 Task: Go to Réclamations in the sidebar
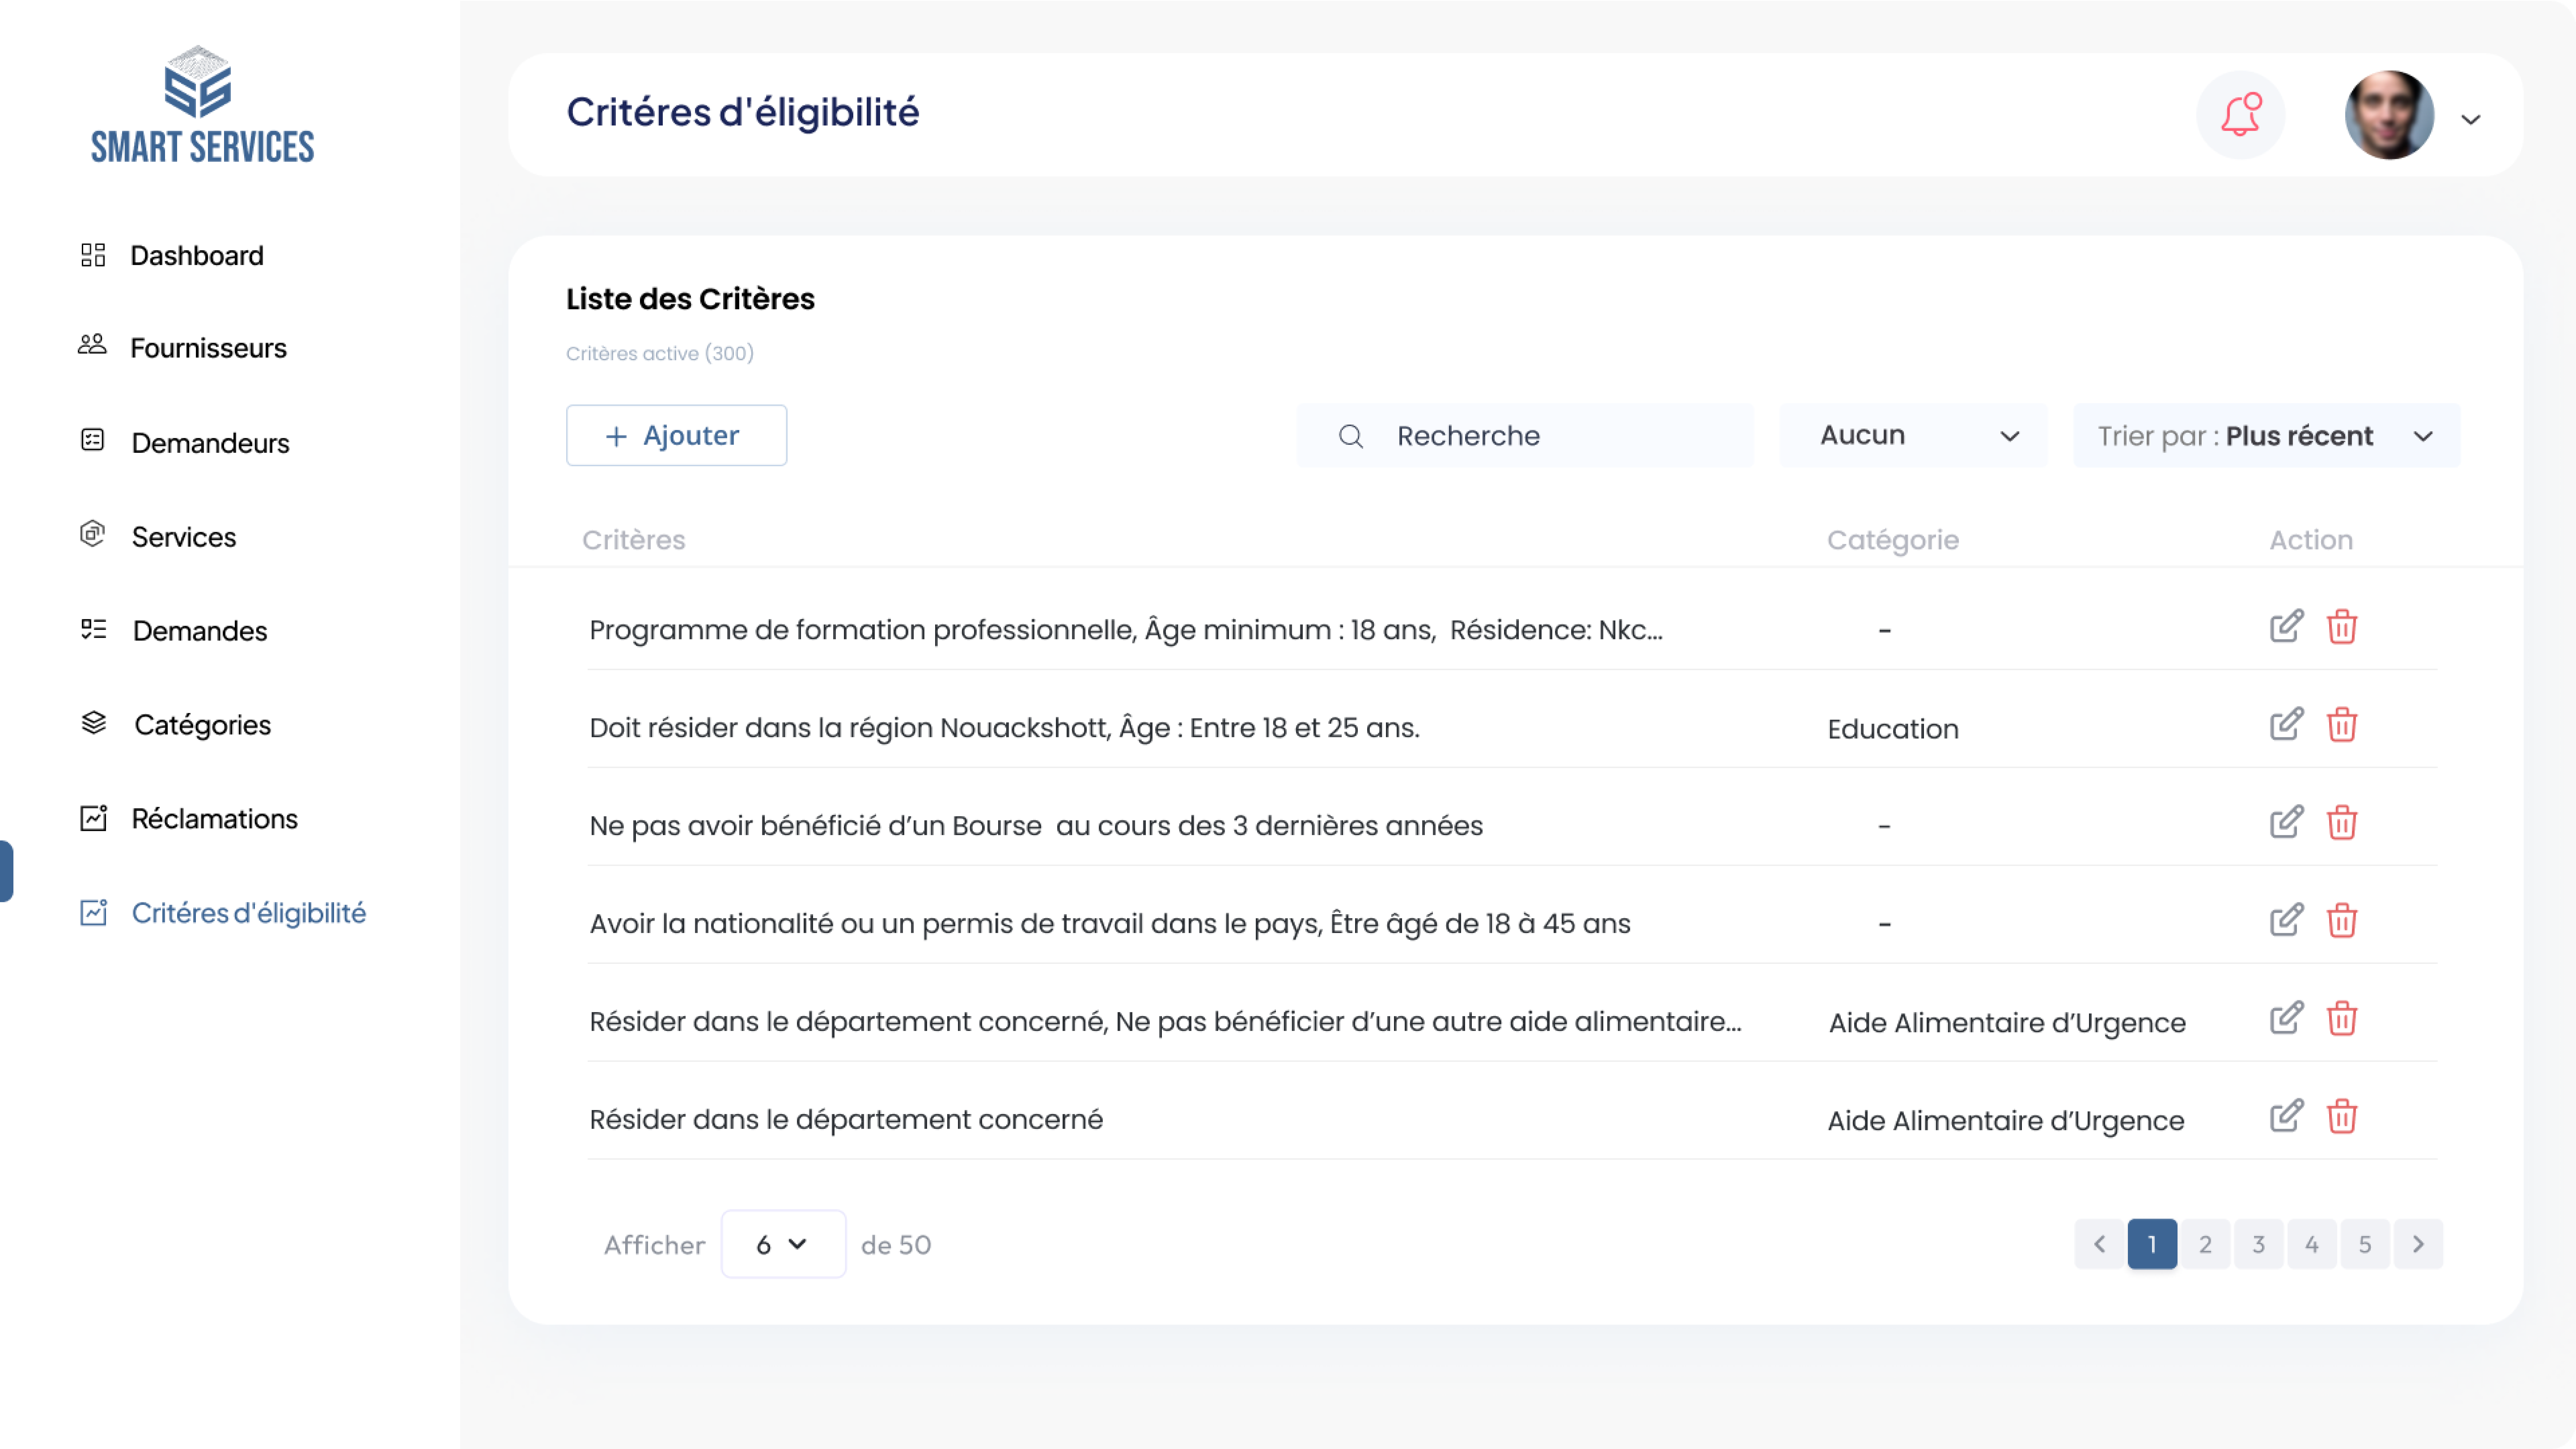point(189,818)
